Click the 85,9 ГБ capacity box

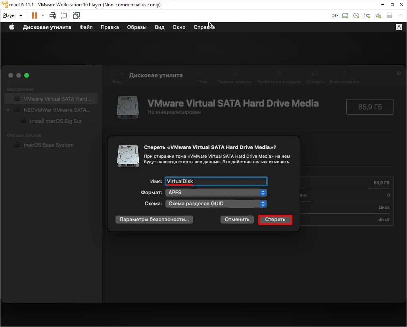[x=370, y=107]
